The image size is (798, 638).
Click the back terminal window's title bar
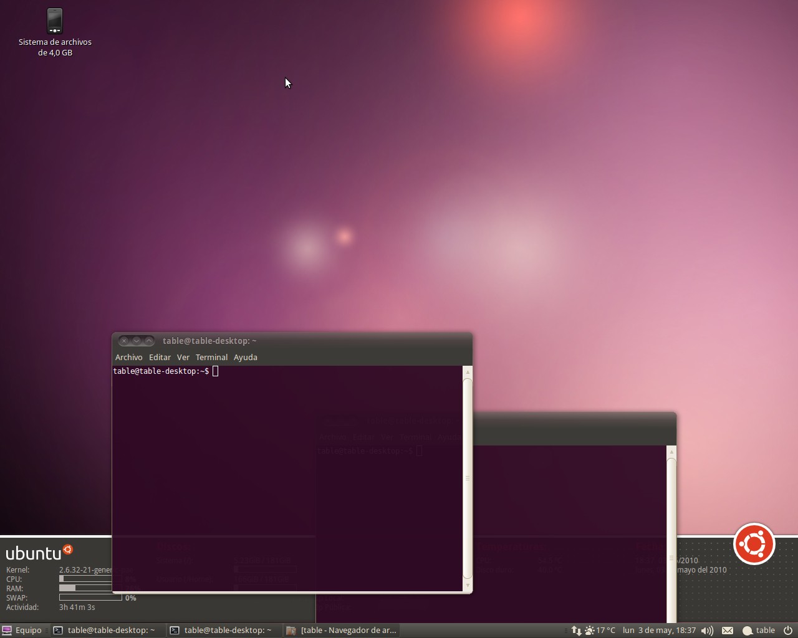[x=574, y=421]
